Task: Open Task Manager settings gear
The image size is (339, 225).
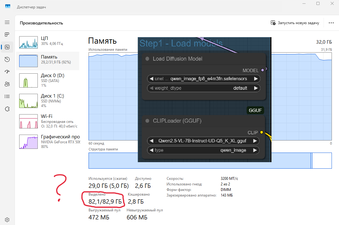Action: 7,219
